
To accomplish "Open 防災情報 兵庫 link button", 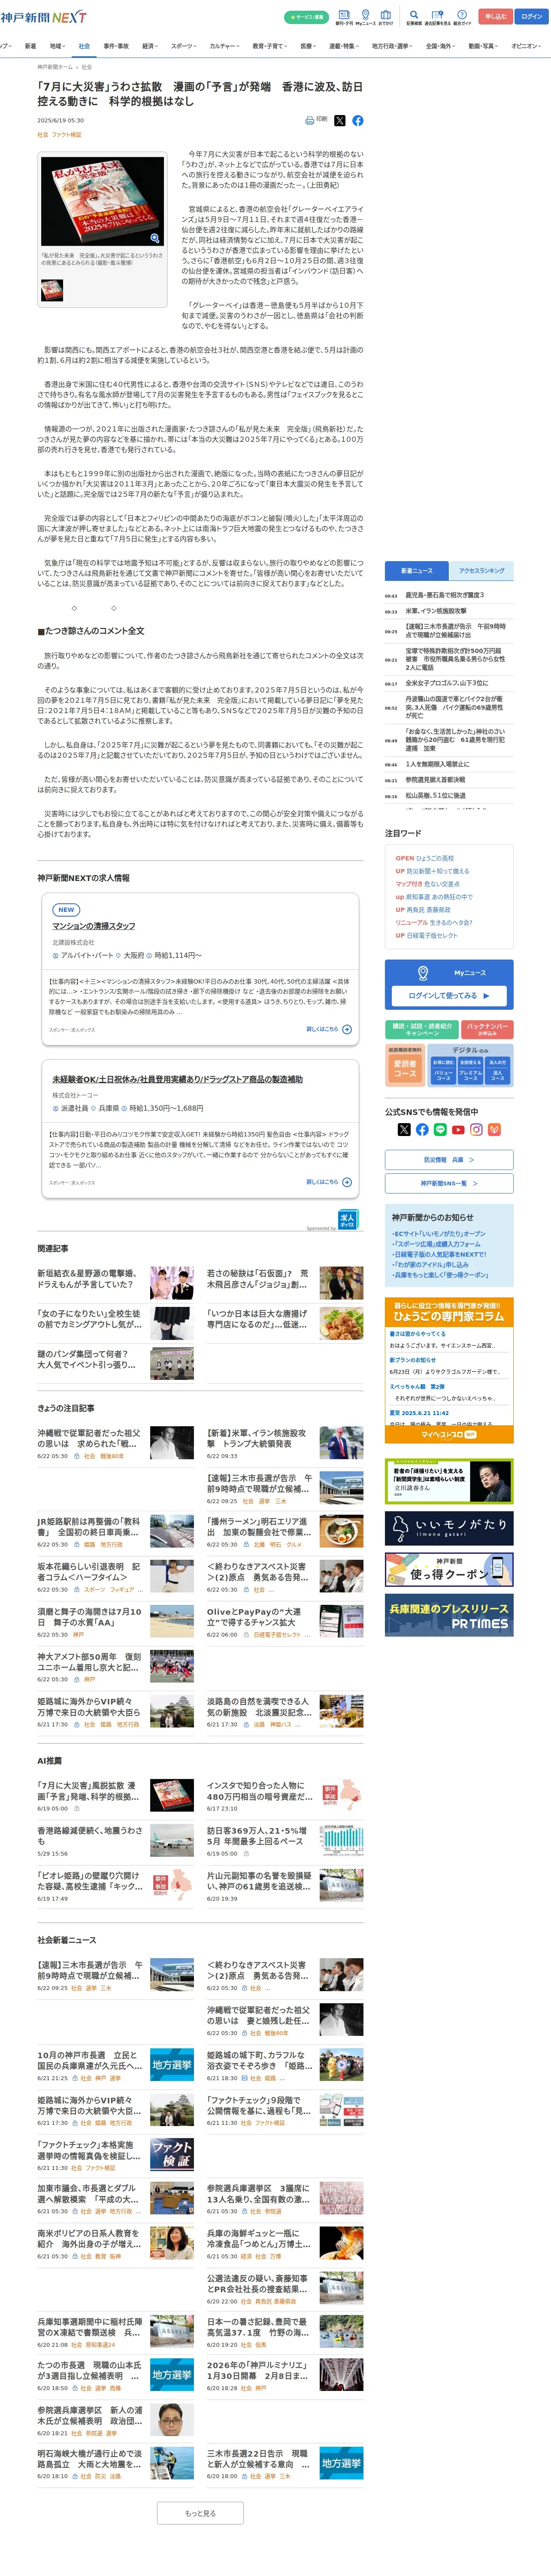I will click(449, 1160).
